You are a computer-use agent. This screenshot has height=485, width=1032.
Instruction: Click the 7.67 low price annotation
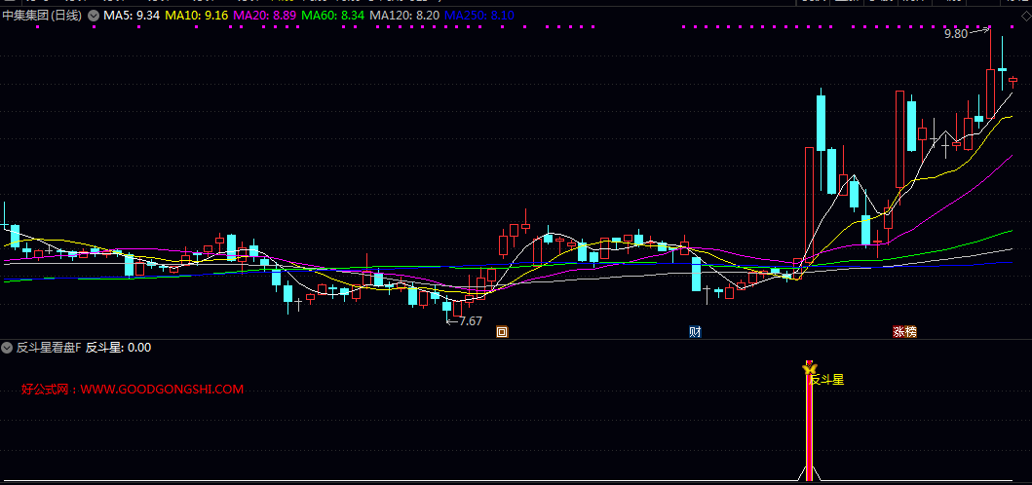coord(470,320)
